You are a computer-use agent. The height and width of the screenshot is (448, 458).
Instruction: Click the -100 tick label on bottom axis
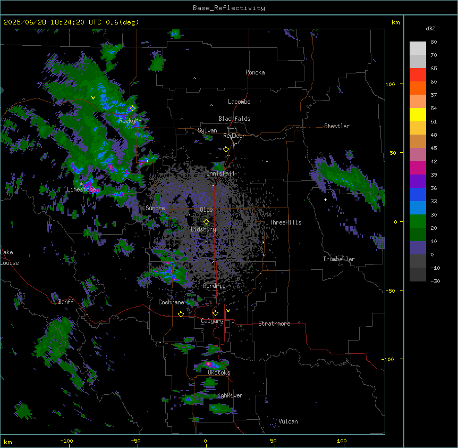(67, 441)
